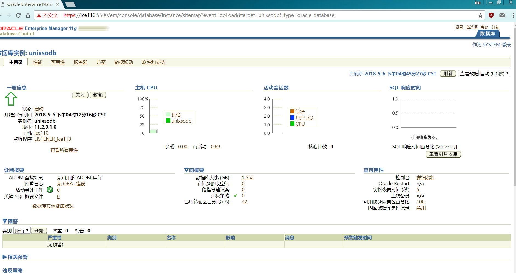Collapse the 预警 alerts section
Viewport: 516px width, 273px height.
(5, 221)
